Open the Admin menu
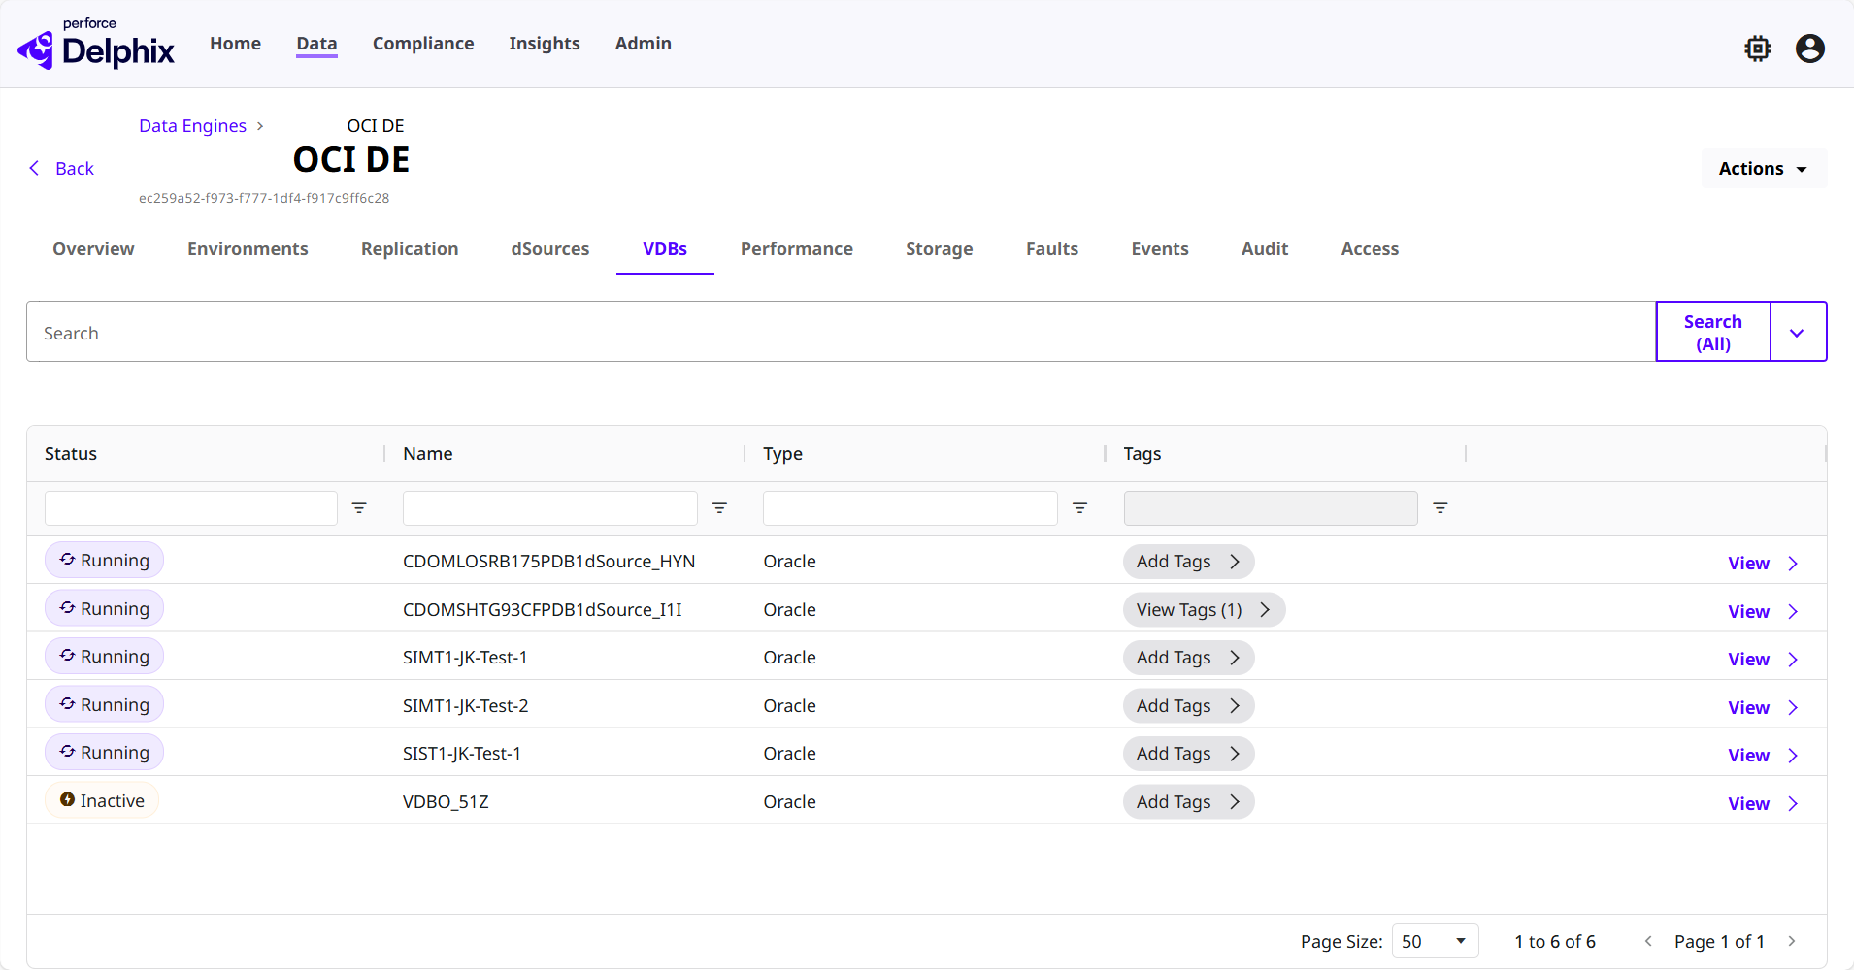Image resolution: width=1854 pixels, height=970 pixels. click(643, 44)
